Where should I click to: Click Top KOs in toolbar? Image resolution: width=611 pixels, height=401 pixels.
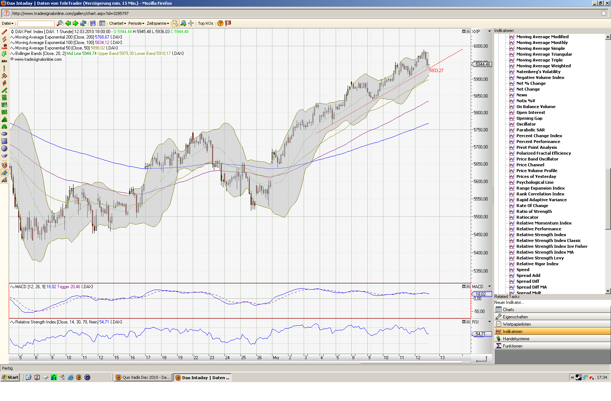(x=205, y=23)
